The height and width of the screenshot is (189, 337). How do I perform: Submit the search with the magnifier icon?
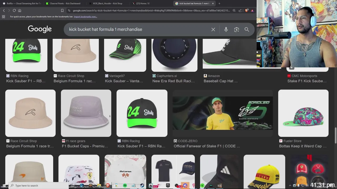click(247, 29)
